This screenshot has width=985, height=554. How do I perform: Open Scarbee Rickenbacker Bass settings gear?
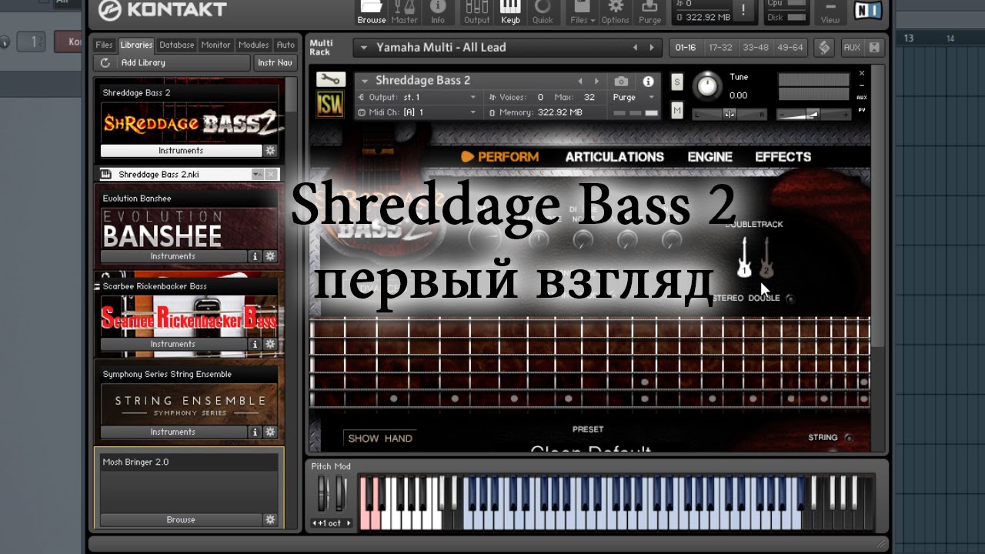click(x=270, y=344)
